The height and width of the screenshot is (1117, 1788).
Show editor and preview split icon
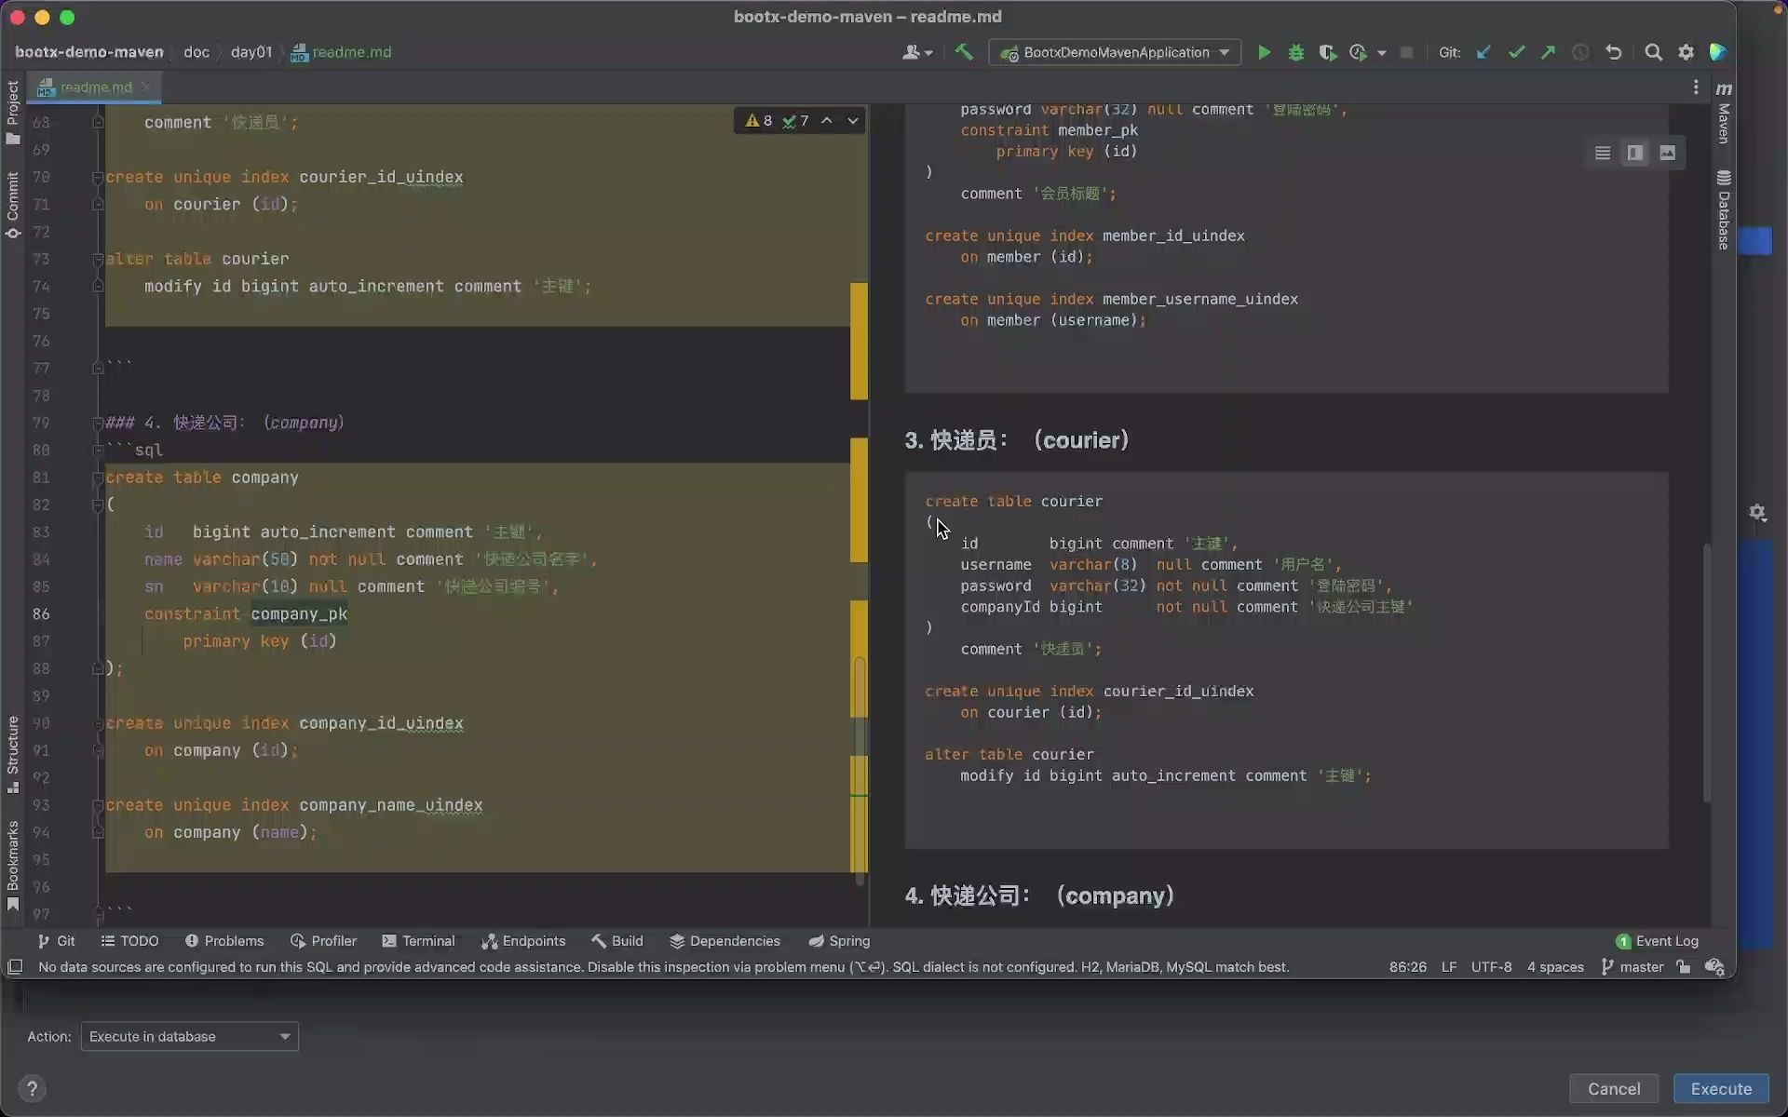pos(1634,153)
